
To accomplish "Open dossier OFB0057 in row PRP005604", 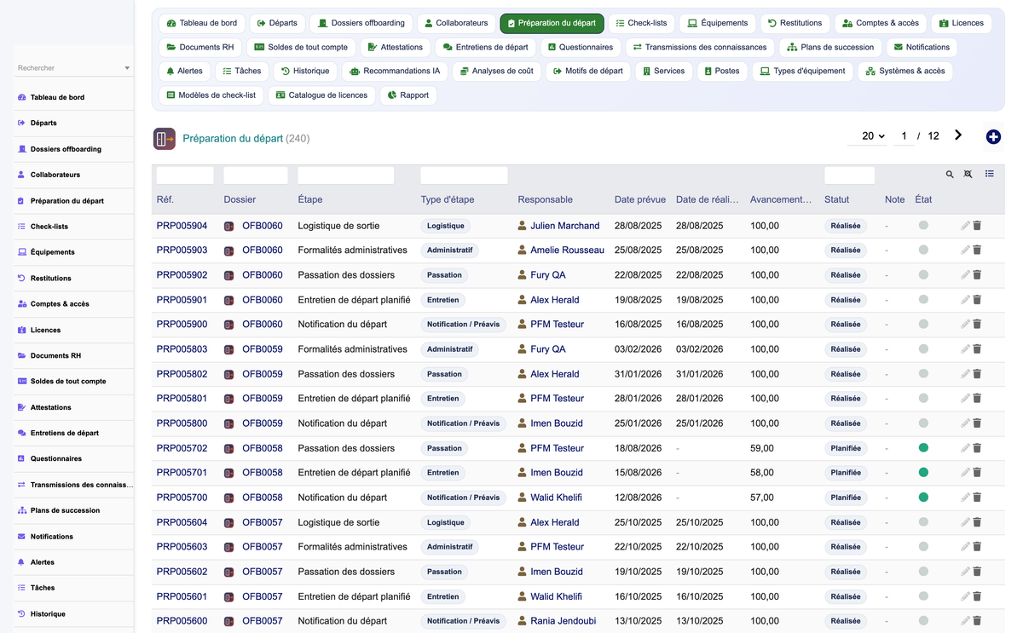I will [x=263, y=522].
